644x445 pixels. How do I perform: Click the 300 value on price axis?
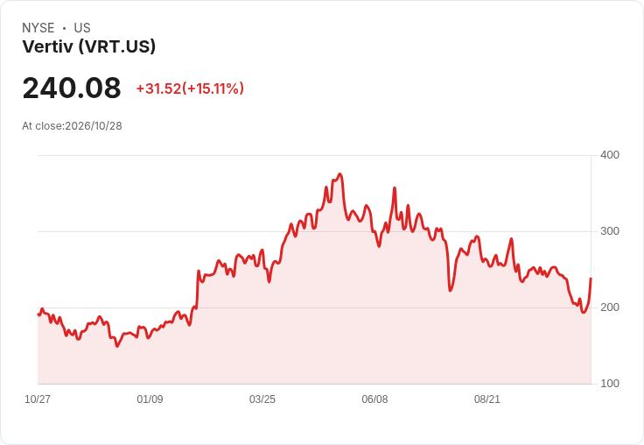[610, 231]
